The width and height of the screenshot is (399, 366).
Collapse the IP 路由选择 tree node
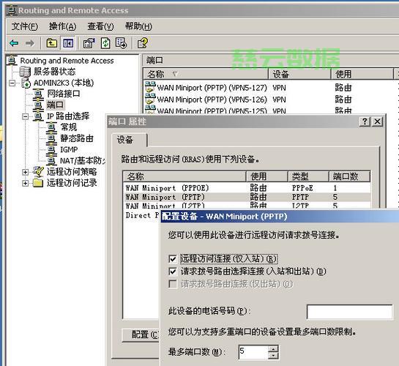coord(25,116)
